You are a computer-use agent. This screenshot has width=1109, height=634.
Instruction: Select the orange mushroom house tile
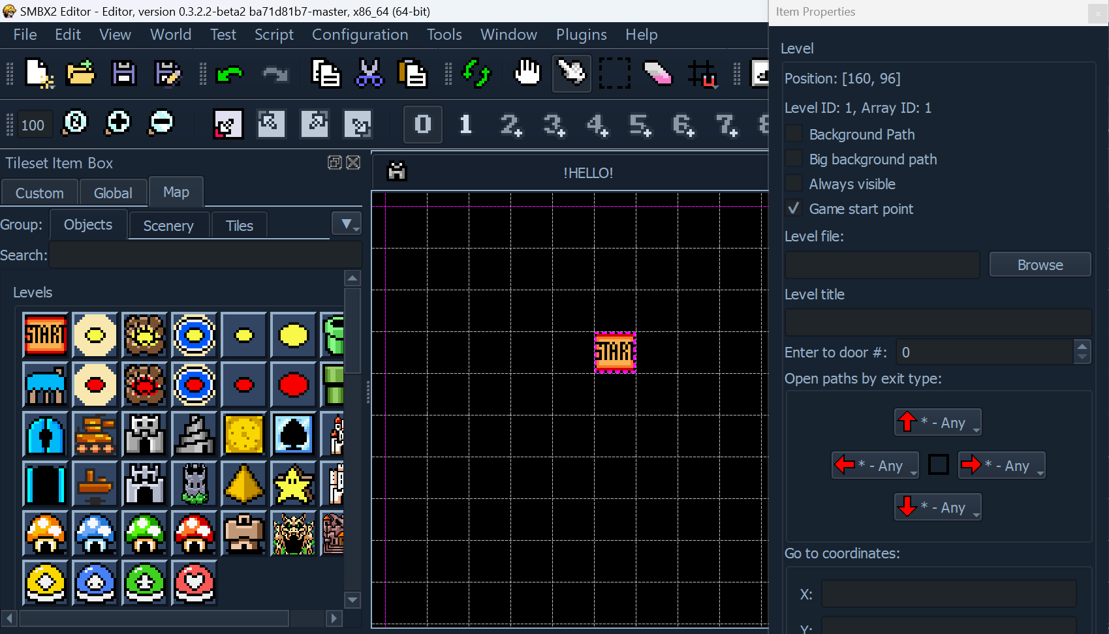tap(45, 534)
